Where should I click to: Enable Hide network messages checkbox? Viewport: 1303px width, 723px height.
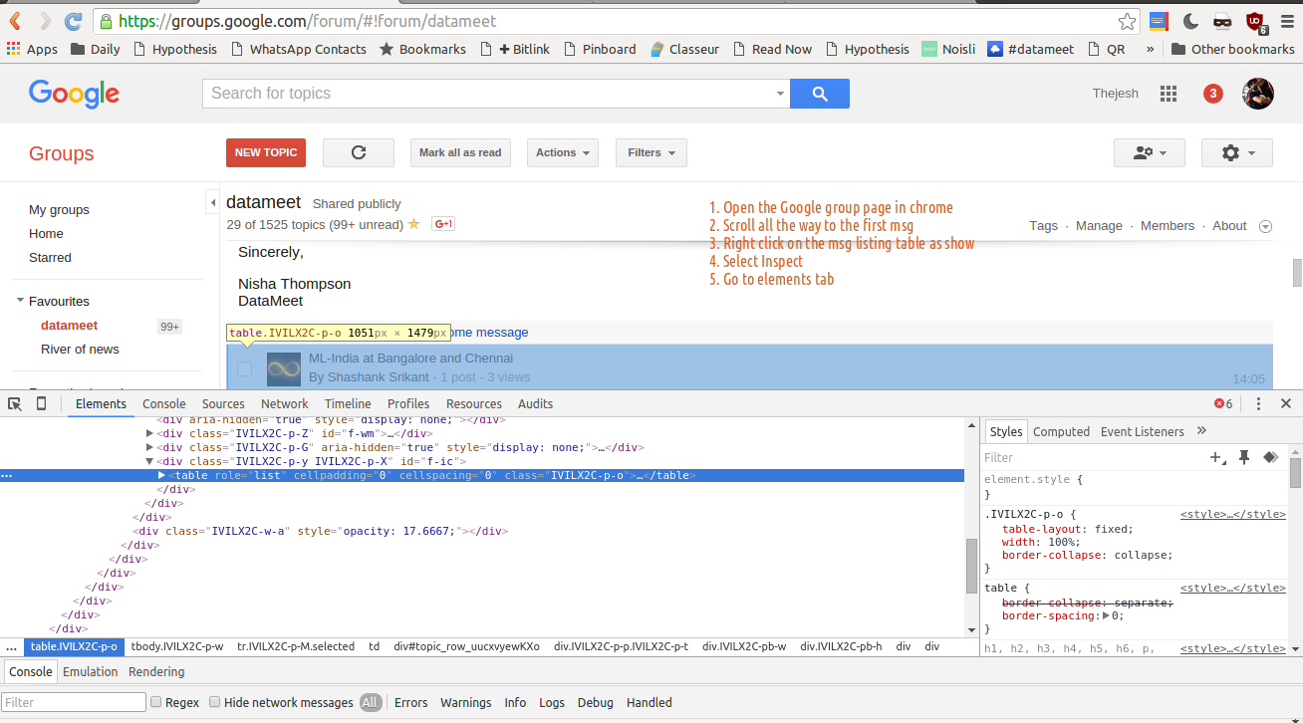[x=214, y=702]
